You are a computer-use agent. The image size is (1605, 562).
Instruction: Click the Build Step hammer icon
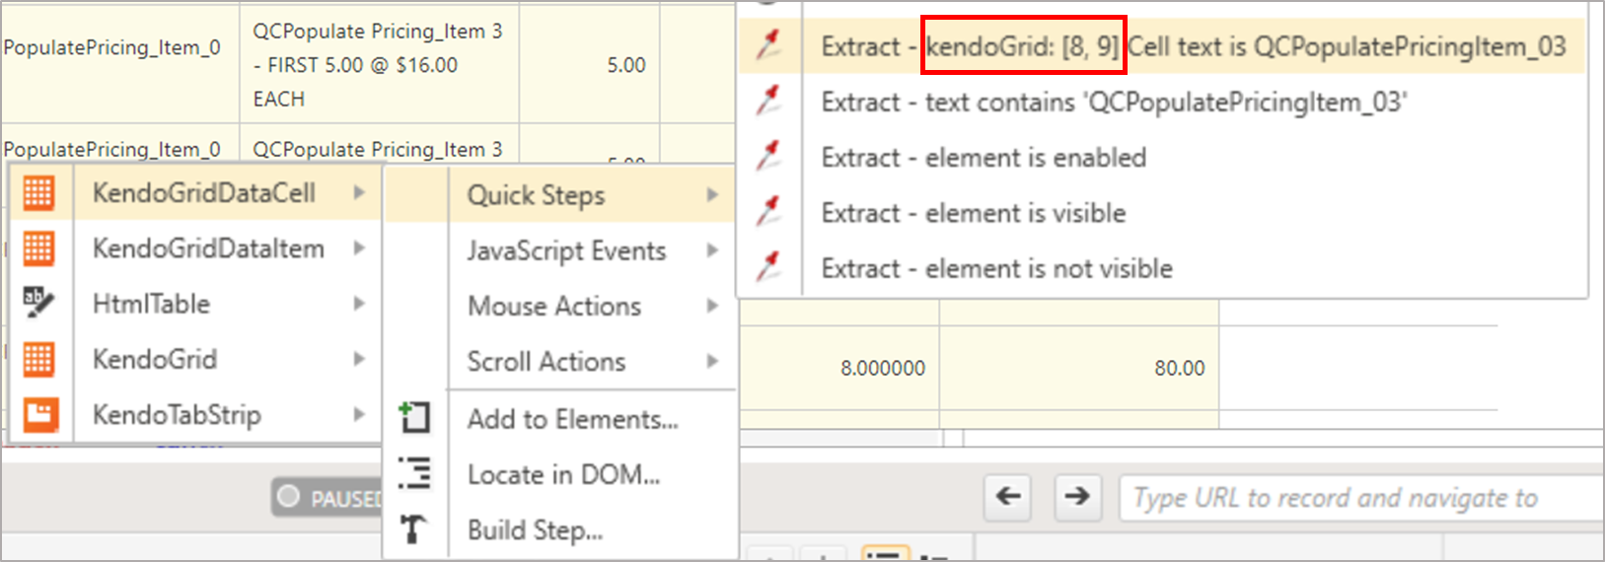(x=414, y=529)
